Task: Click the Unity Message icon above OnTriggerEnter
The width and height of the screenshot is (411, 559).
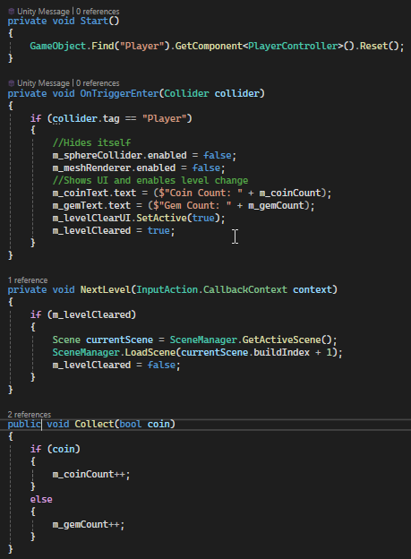Action: 11,83
